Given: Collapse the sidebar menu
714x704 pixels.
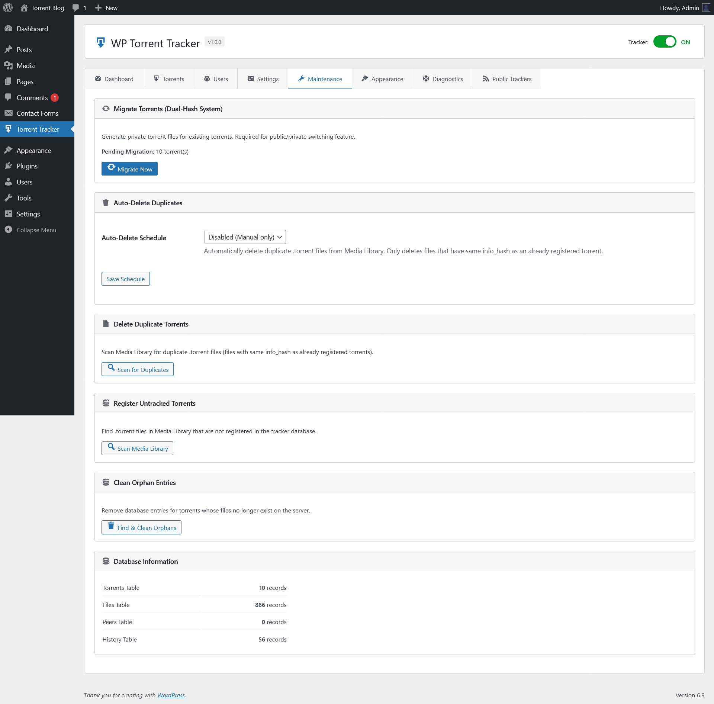Looking at the screenshot, I should coord(36,230).
